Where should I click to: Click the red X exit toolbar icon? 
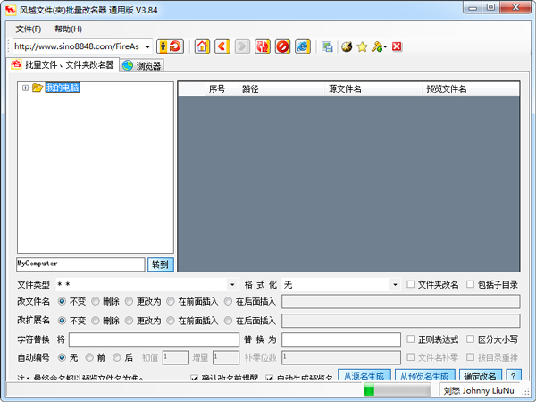[x=397, y=46]
